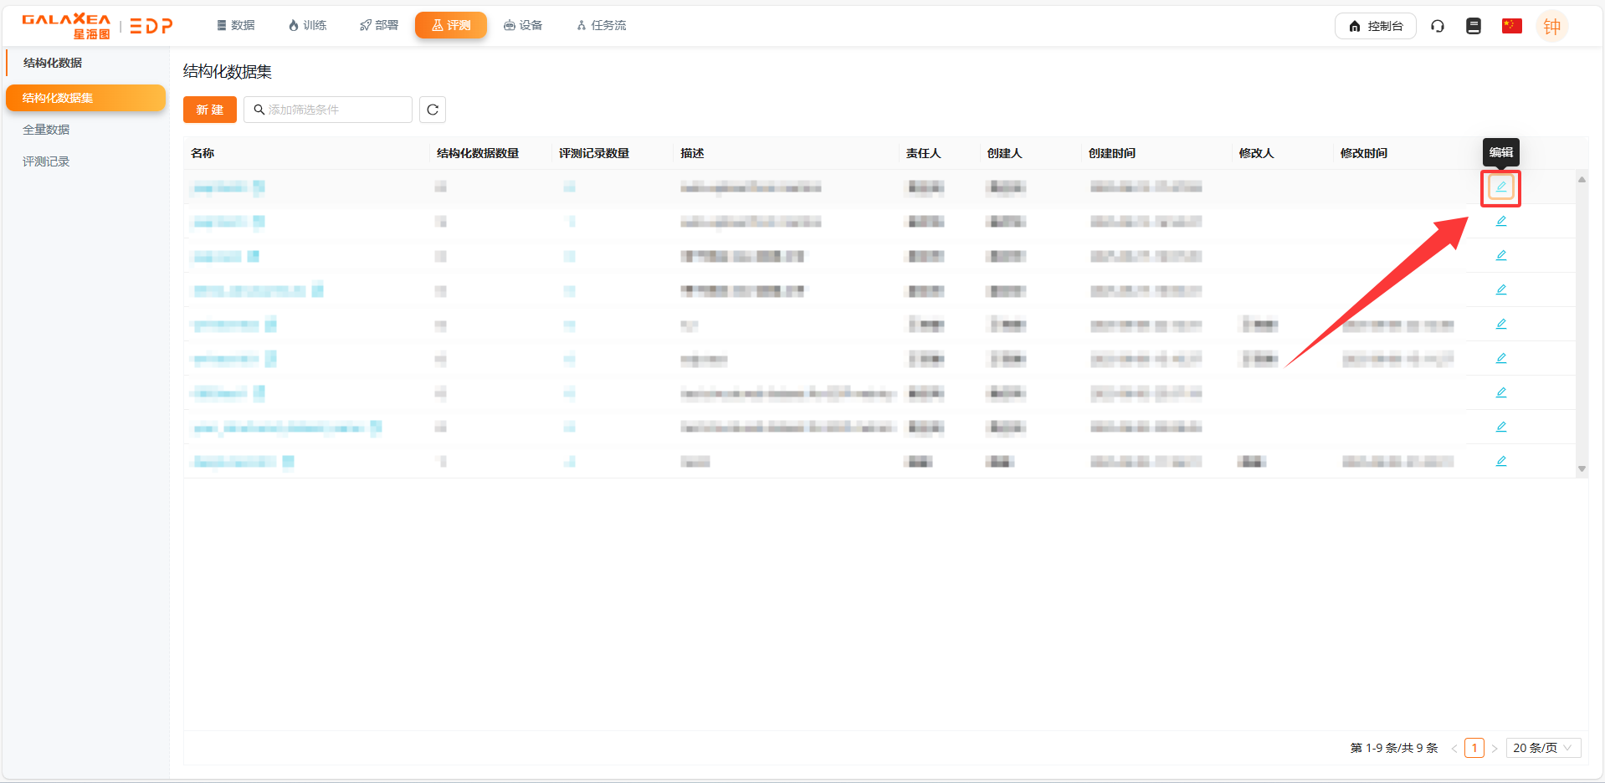The image size is (1605, 783).
Task: Click the edit pencil icon in first row
Action: [1500, 187]
